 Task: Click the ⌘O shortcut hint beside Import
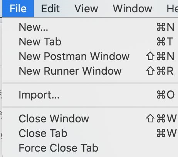[x=166, y=95]
